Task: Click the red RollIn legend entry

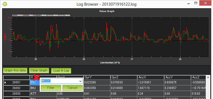Action: pyautogui.click(x=17, y=15)
